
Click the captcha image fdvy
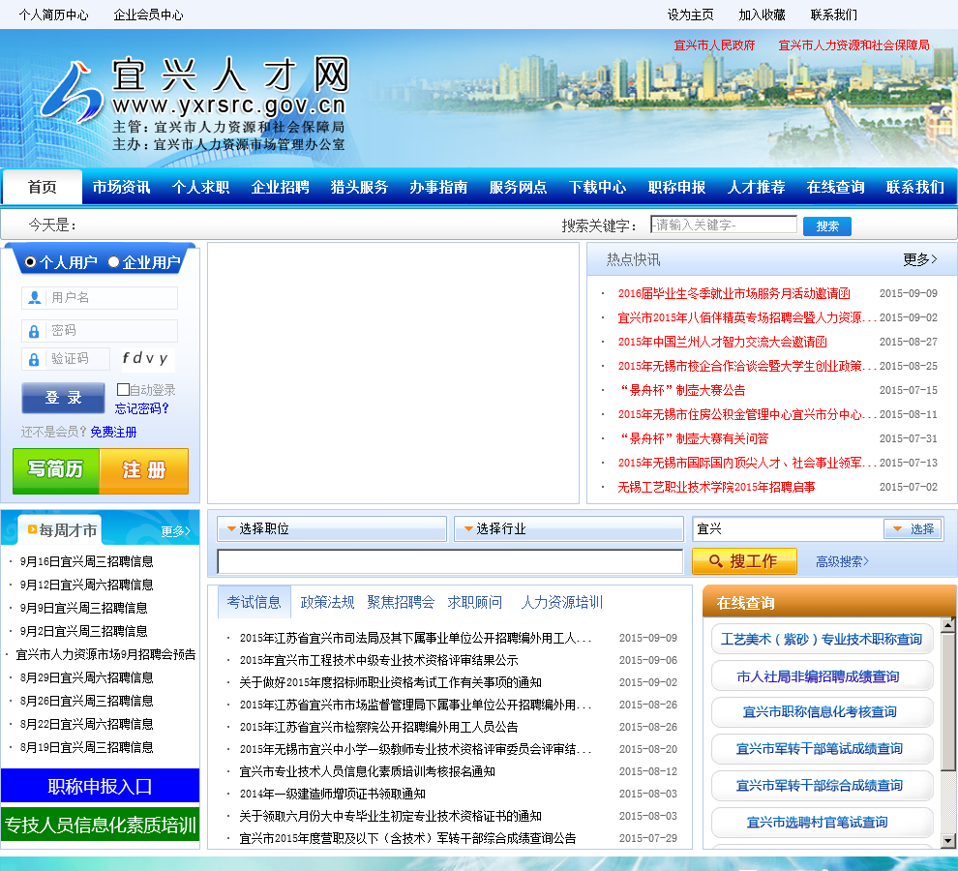pyautogui.click(x=145, y=359)
